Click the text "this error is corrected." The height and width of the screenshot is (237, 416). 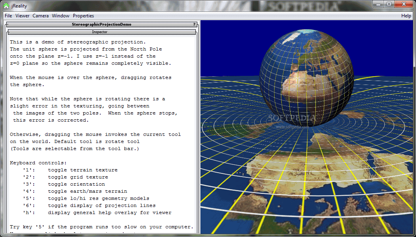(x=51, y=120)
